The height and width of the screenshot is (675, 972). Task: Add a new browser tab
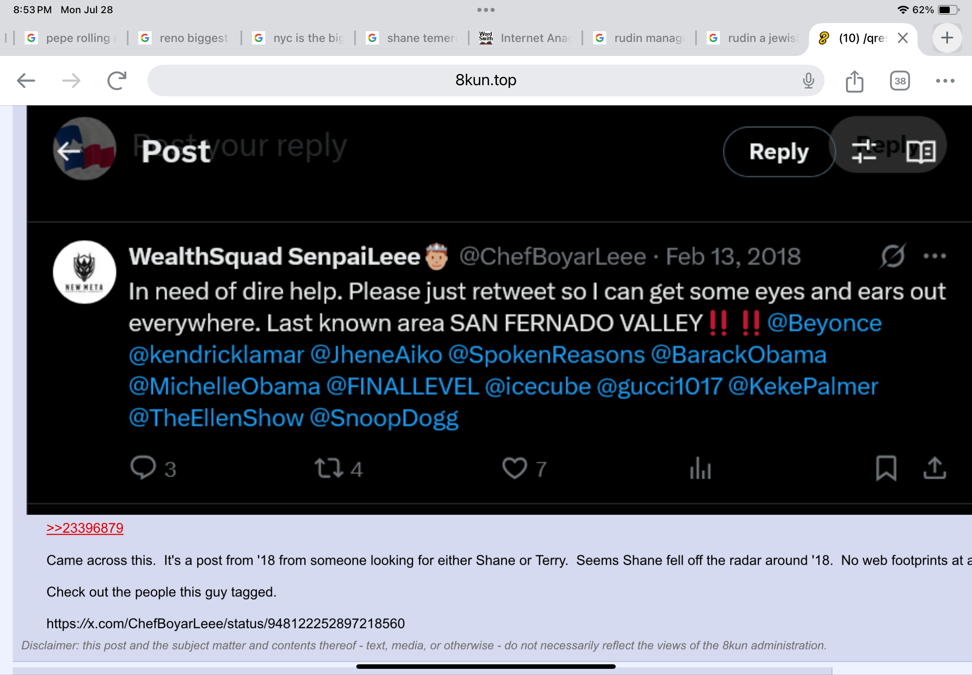pos(947,37)
